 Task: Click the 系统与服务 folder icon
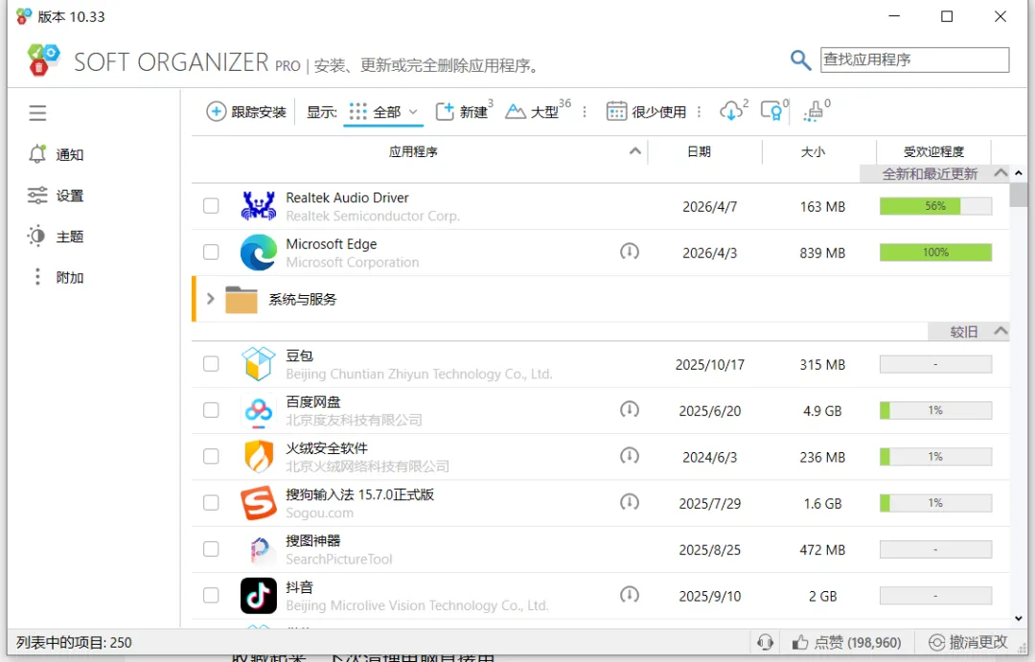[x=241, y=299]
